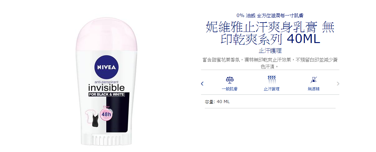Click the 0% 油感 tagline text
The image size is (376, 152).
point(270,15)
